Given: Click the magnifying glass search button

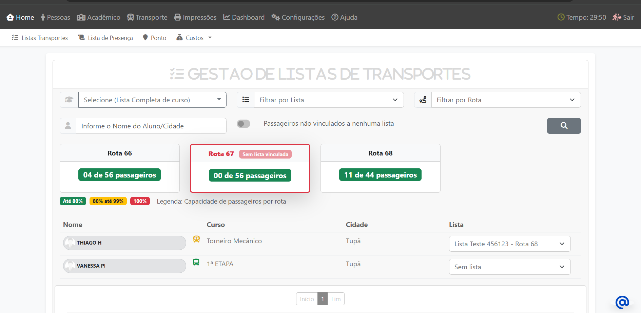Looking at the screenshot, I should 563,126.
